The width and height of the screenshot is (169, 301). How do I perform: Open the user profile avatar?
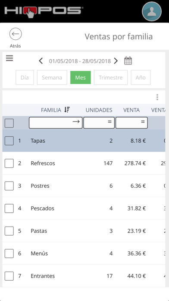coord(152,11)
